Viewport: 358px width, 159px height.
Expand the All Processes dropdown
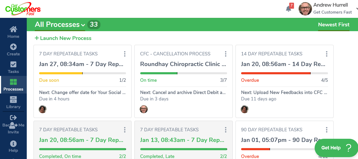tap(60, 25)
